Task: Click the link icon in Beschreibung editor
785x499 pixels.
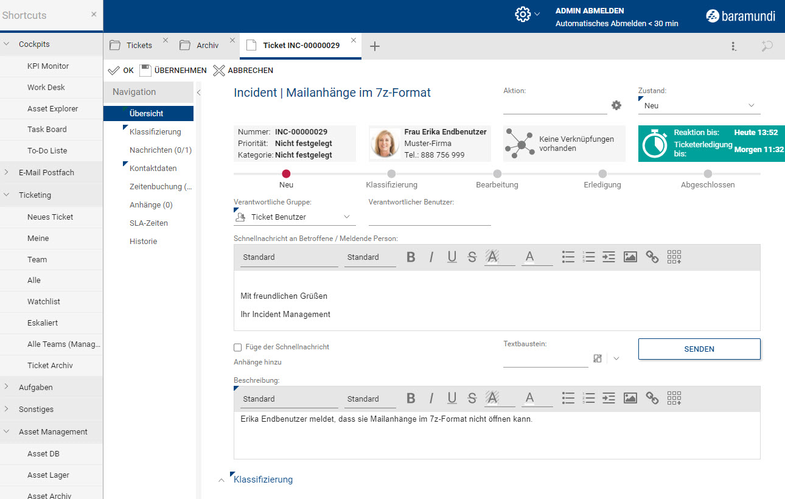Action: [x=652, y=399]
